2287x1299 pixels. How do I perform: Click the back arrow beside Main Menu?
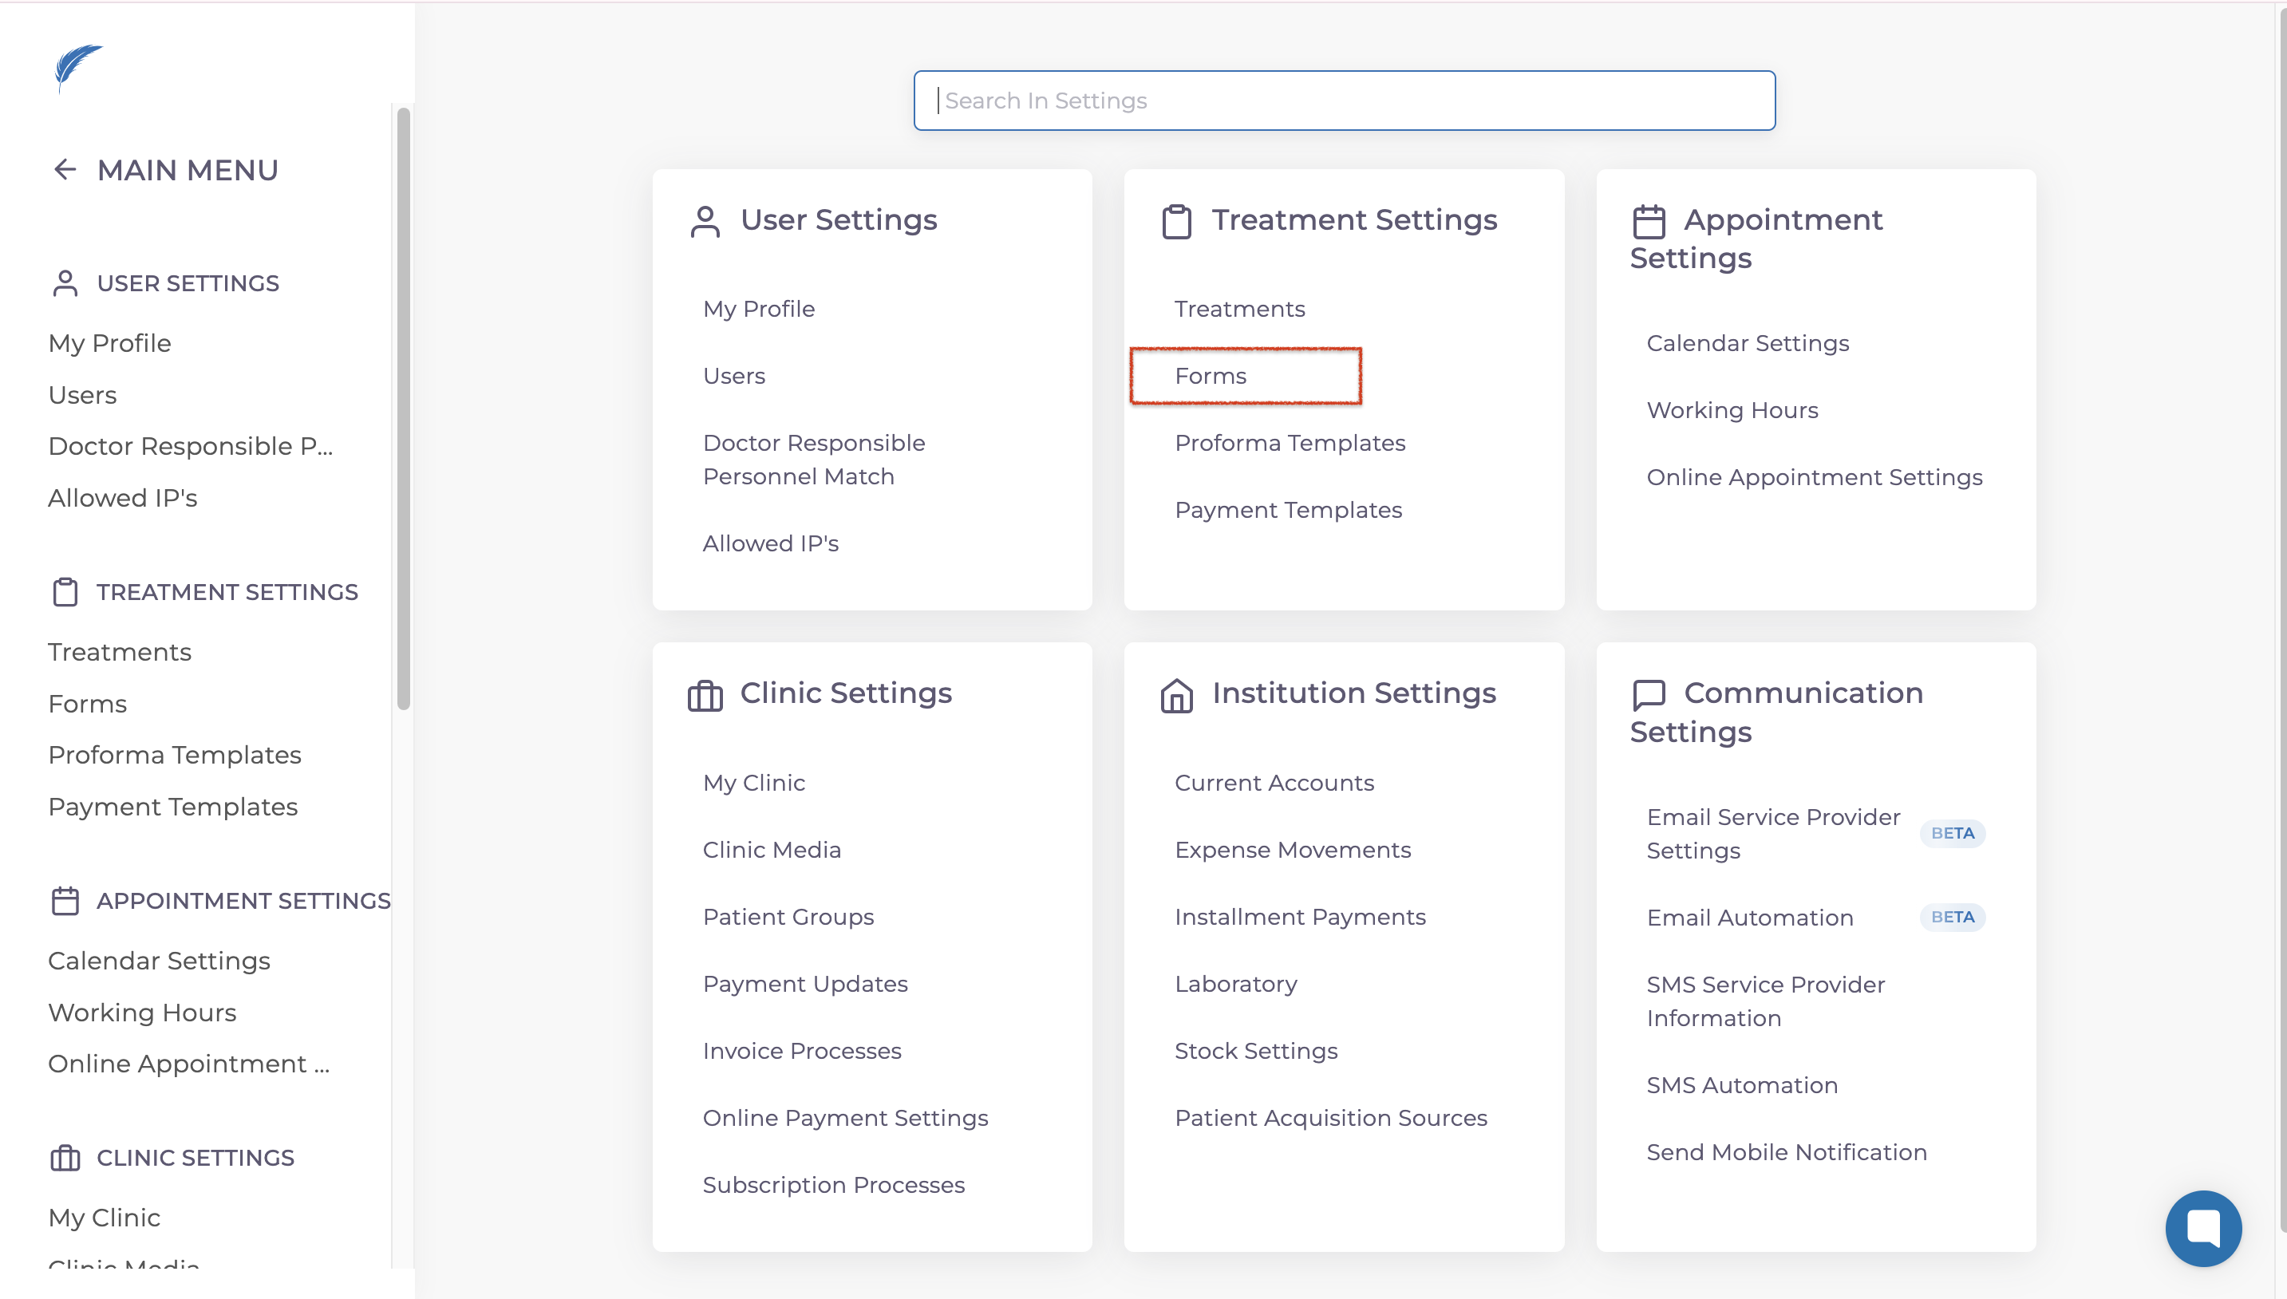65,169
